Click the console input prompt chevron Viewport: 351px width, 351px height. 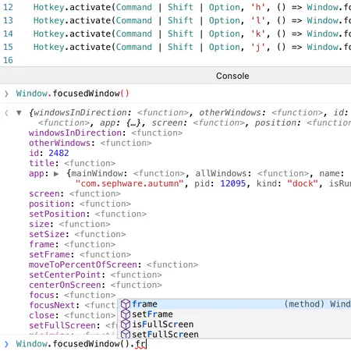pos(6,344)
